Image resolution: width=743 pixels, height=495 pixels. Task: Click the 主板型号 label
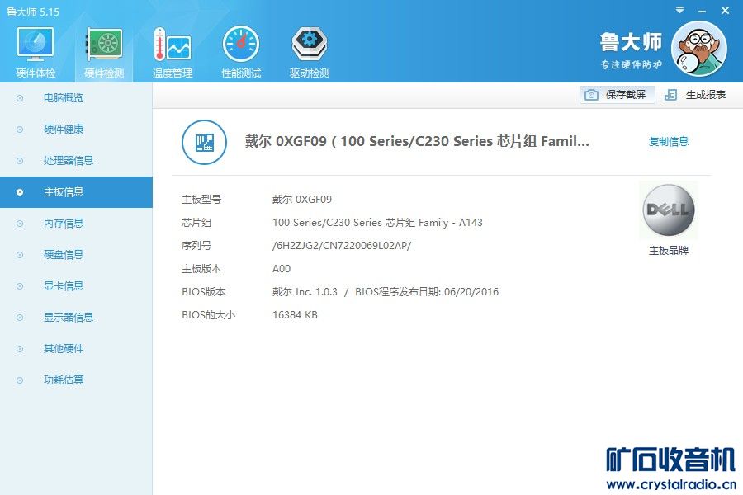[x=201, y=199]
